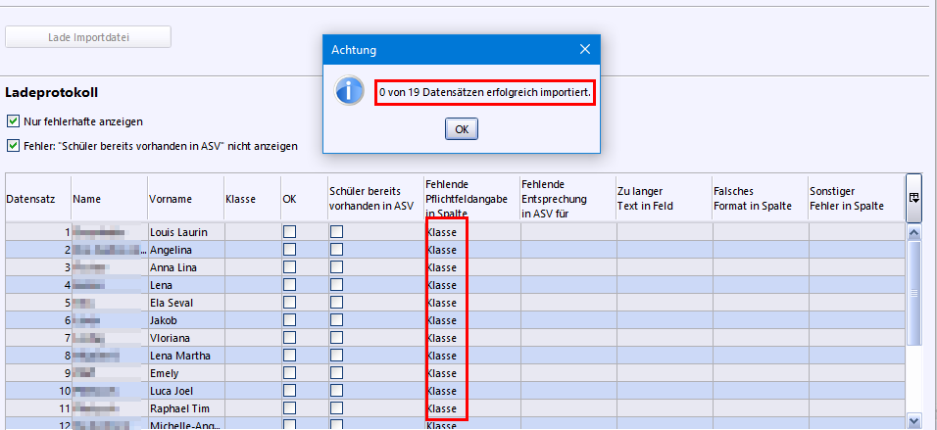Select the 'Fehlende Pflichtfeldangabe in Spalte' column header
The width and height of the screenshot is (937, 430).
point(470,198)
